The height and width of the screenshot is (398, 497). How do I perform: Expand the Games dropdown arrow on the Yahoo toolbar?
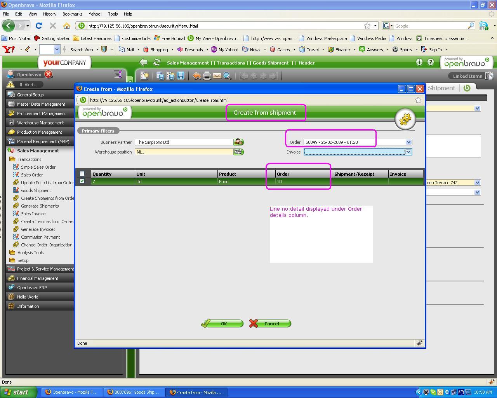pos(294,50)
